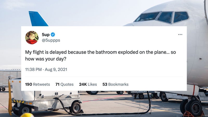The image size is (208, 117).
Task: Click the Aug 9, 2021 date
Action: (x=56, y=69)
